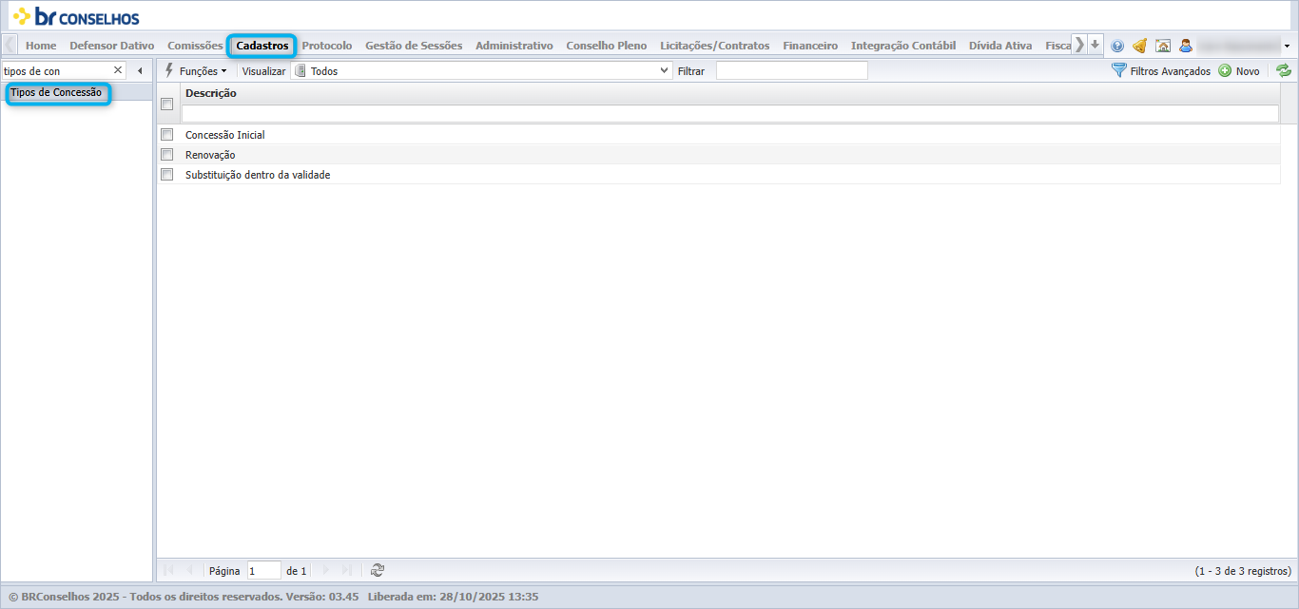Go to the previous page arrow
Viewport: 1299px width, 609px height.
tap(189, 570)
